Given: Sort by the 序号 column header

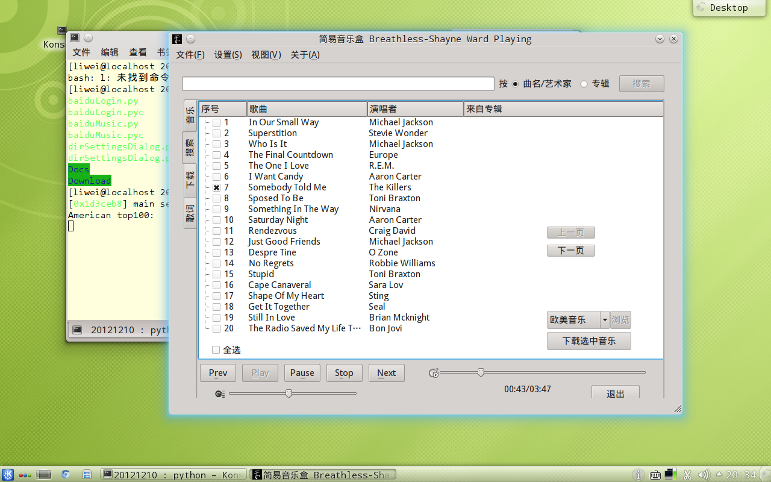Looking at the screenshot, I should pyautogui.click(x=223, y=109).
